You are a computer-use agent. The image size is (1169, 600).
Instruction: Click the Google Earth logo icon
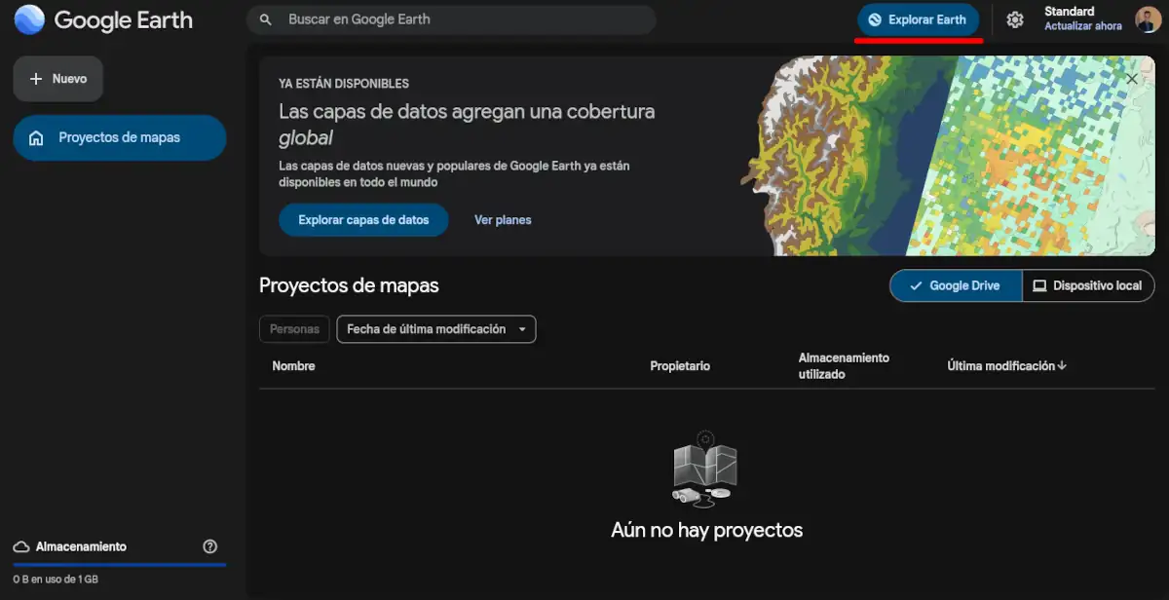click(29, 19)
